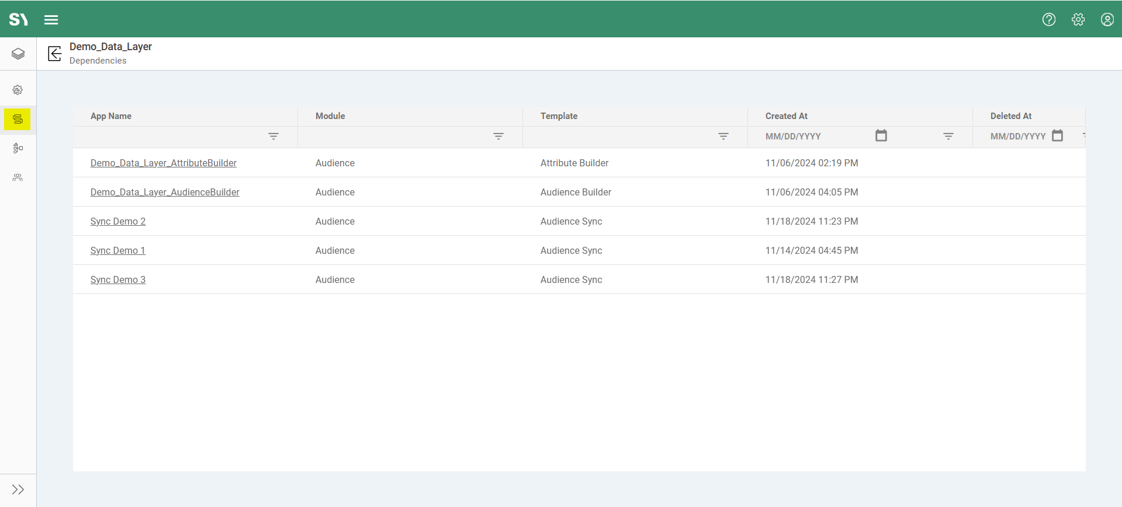Open the Deleted At calendar picker
This screenshot has width=1122, height=507.
[x=1057, y=136]
